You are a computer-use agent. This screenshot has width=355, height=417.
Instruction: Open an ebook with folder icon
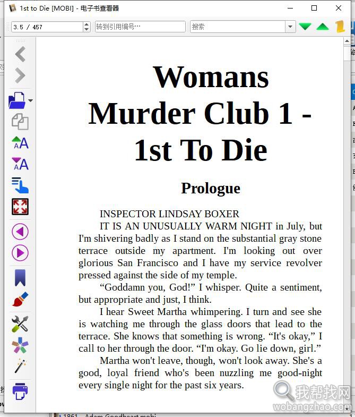tap(17, 100)
